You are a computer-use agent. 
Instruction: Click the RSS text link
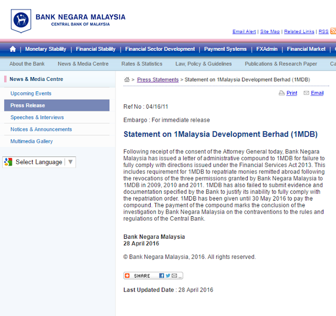[323, 31]
